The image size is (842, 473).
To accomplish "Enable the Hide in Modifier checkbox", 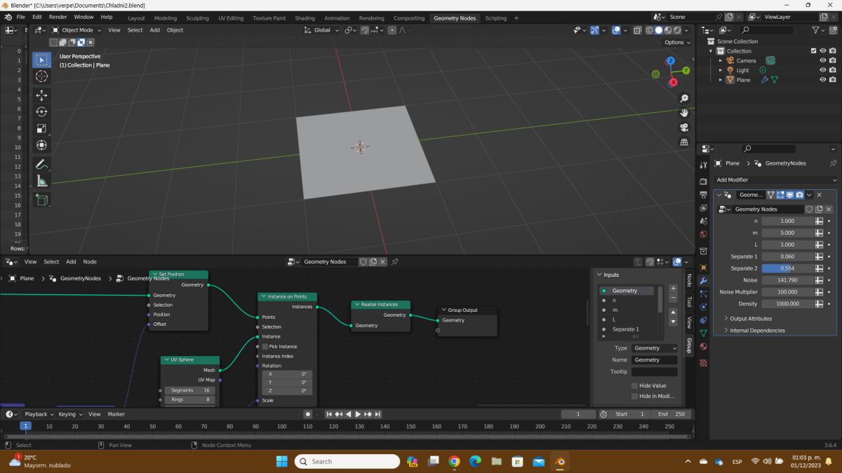I will tap(635, 396).
